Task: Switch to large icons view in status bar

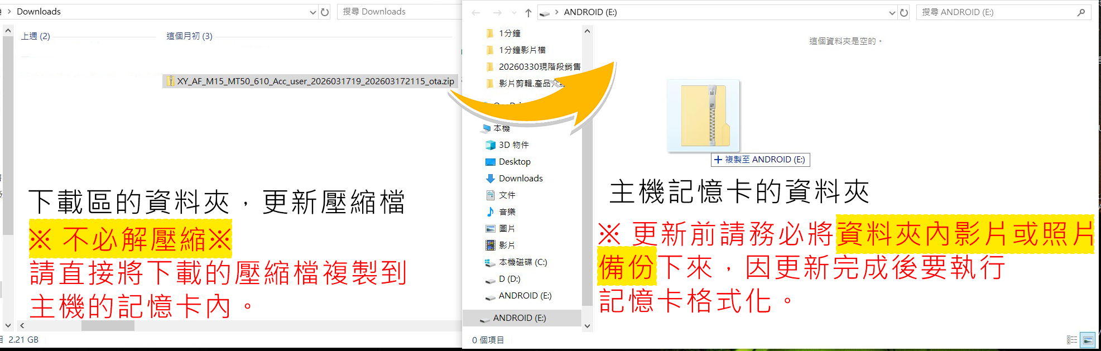Action: [x=1087, y=340]
